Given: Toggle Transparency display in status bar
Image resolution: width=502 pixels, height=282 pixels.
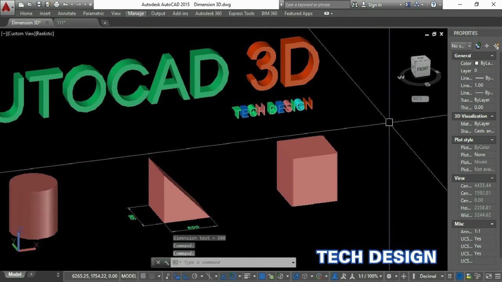Looking at the screenshot, I should pos(262,276).
